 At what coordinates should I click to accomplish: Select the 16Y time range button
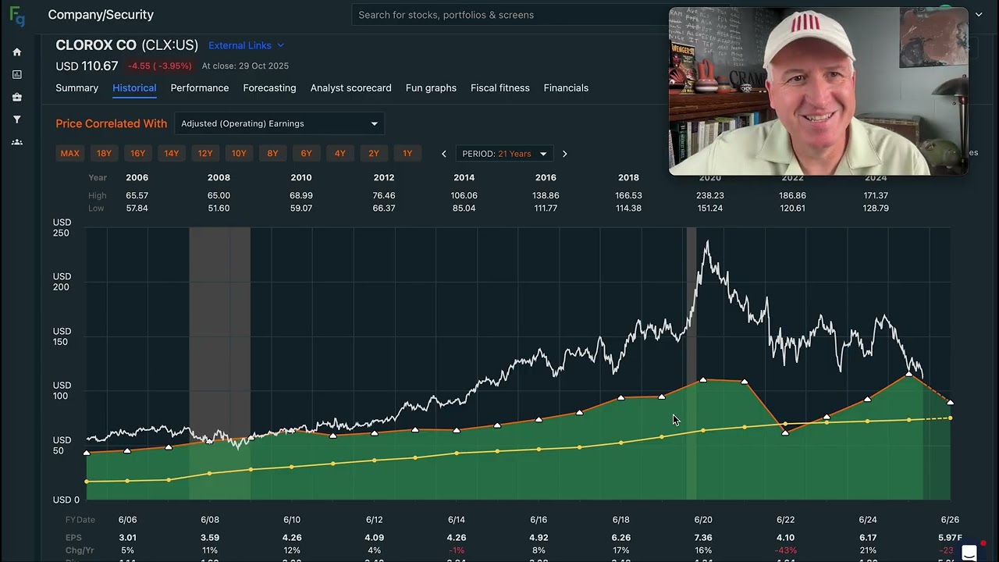[x=137, y=154]
